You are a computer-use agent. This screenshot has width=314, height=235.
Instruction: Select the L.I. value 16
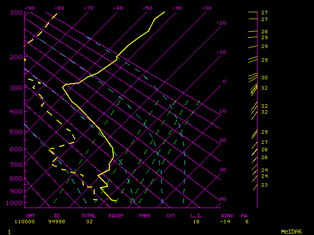tap(196, 221)
